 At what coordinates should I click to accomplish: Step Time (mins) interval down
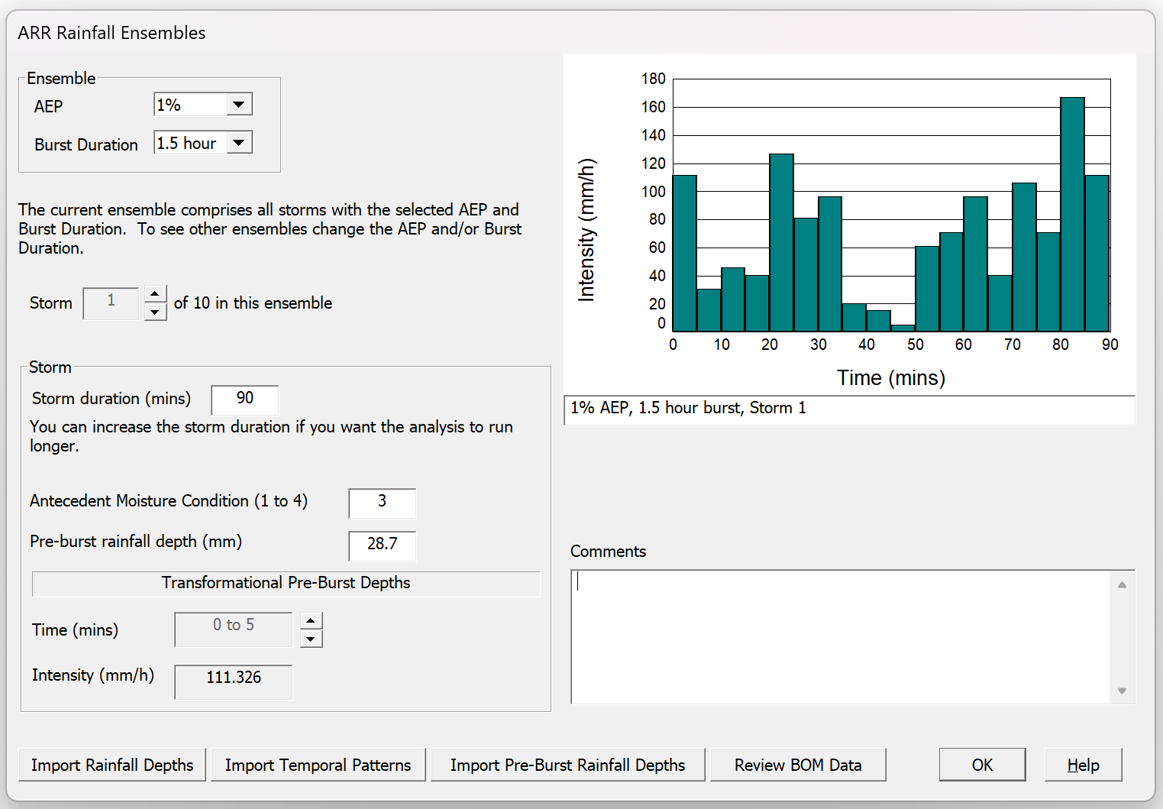tap(311, 639)
